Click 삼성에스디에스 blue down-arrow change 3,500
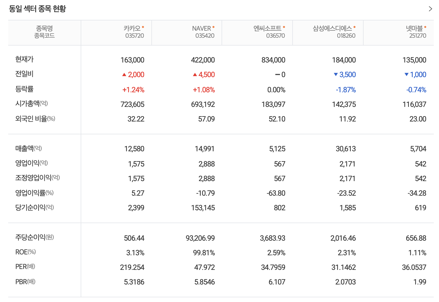This screenshot has width=439, height=302. (x=345, y=74)
